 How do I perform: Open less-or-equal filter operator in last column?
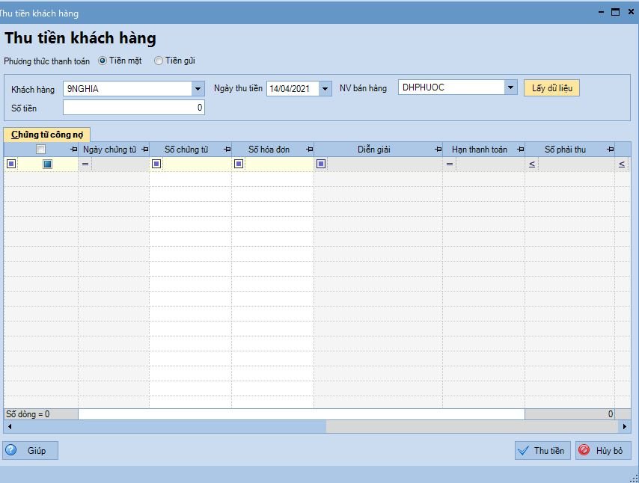(x=622, y=164)
